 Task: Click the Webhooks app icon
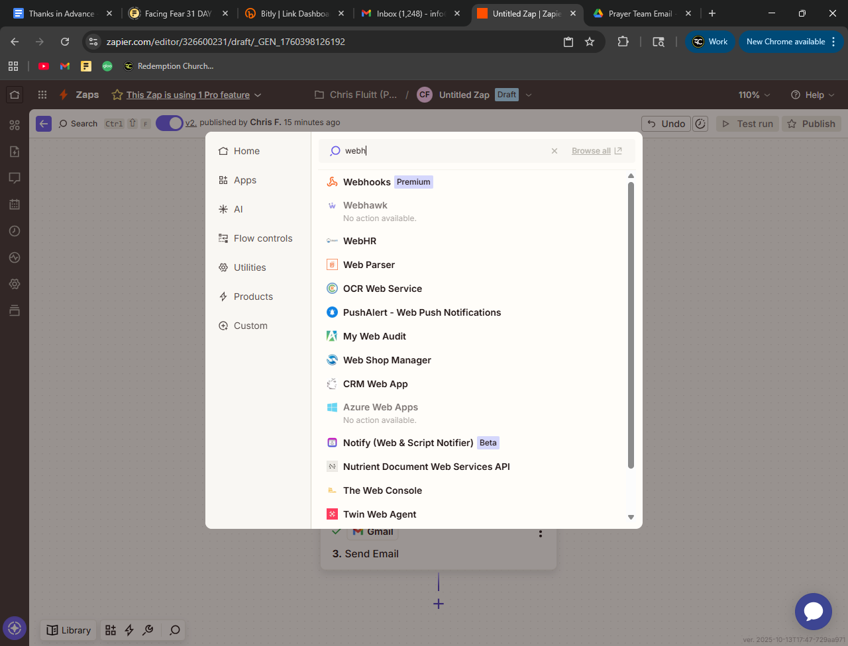(x=333, y=182)
